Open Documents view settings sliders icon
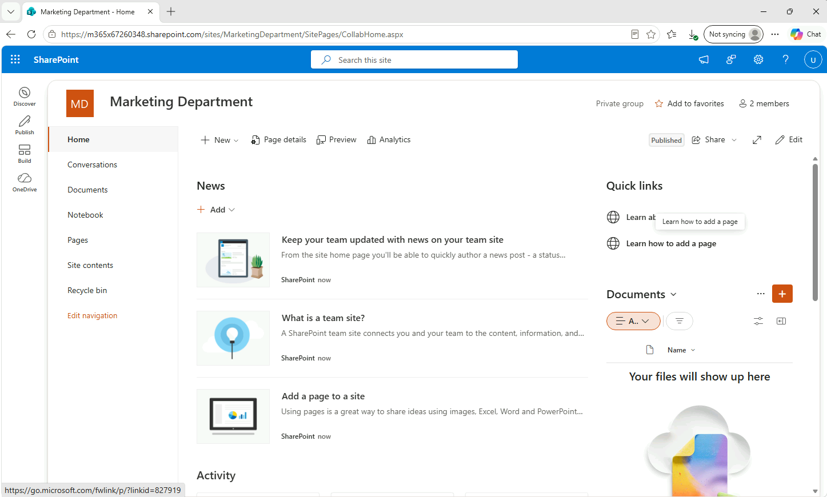The image size is (827, 497). click(x=758, y=321)
